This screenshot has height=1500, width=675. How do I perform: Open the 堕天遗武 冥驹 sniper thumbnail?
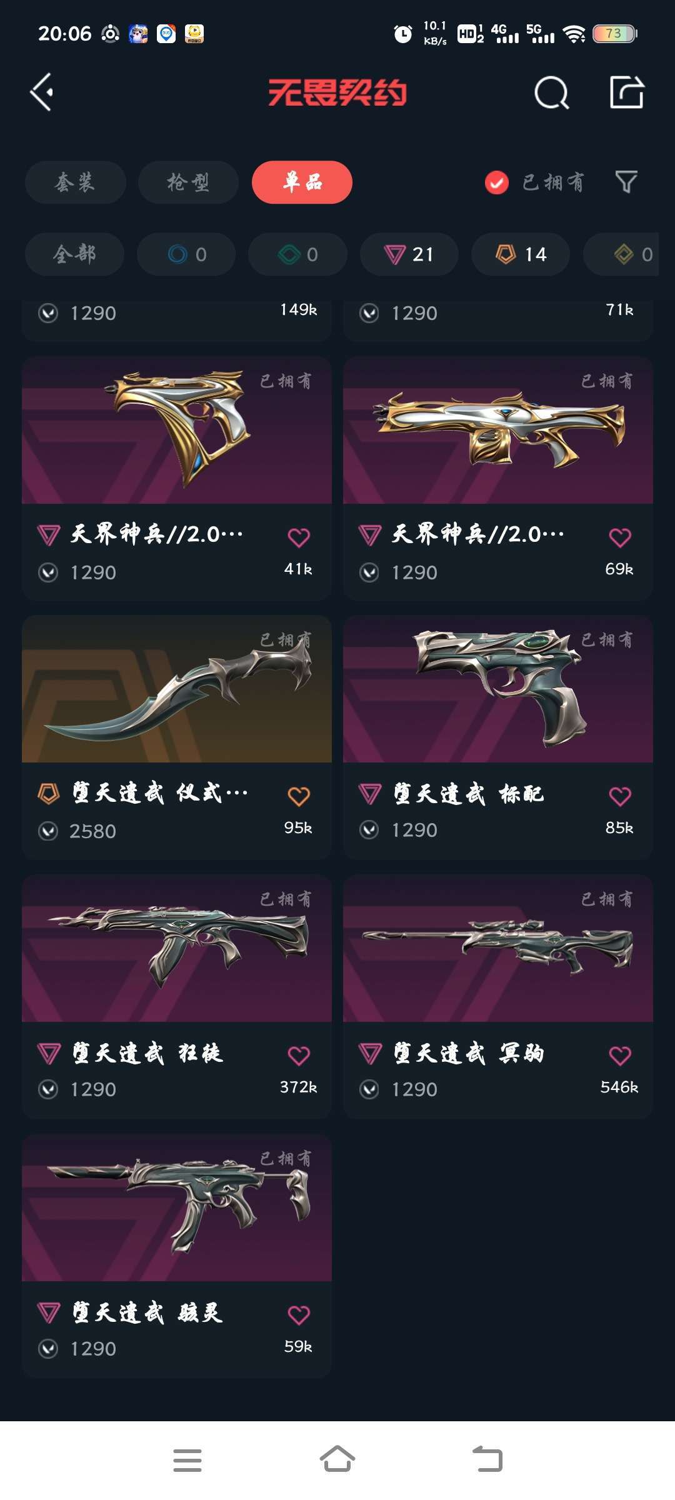[x=498, y=948]
